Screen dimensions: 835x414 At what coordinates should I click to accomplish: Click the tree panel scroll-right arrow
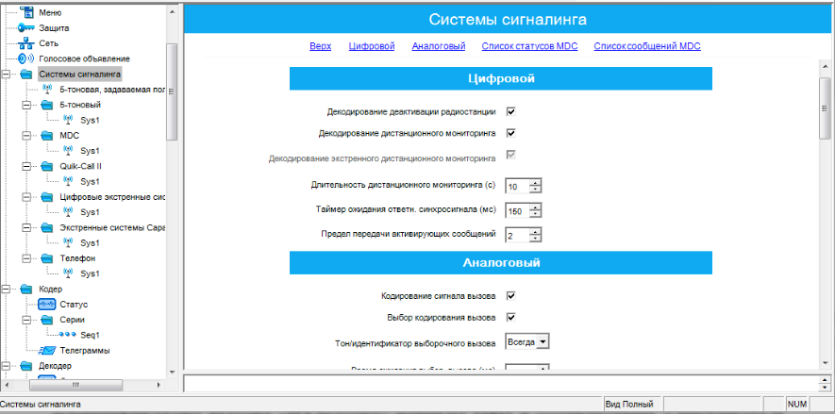pyautogui.click(x=159, y=384)
